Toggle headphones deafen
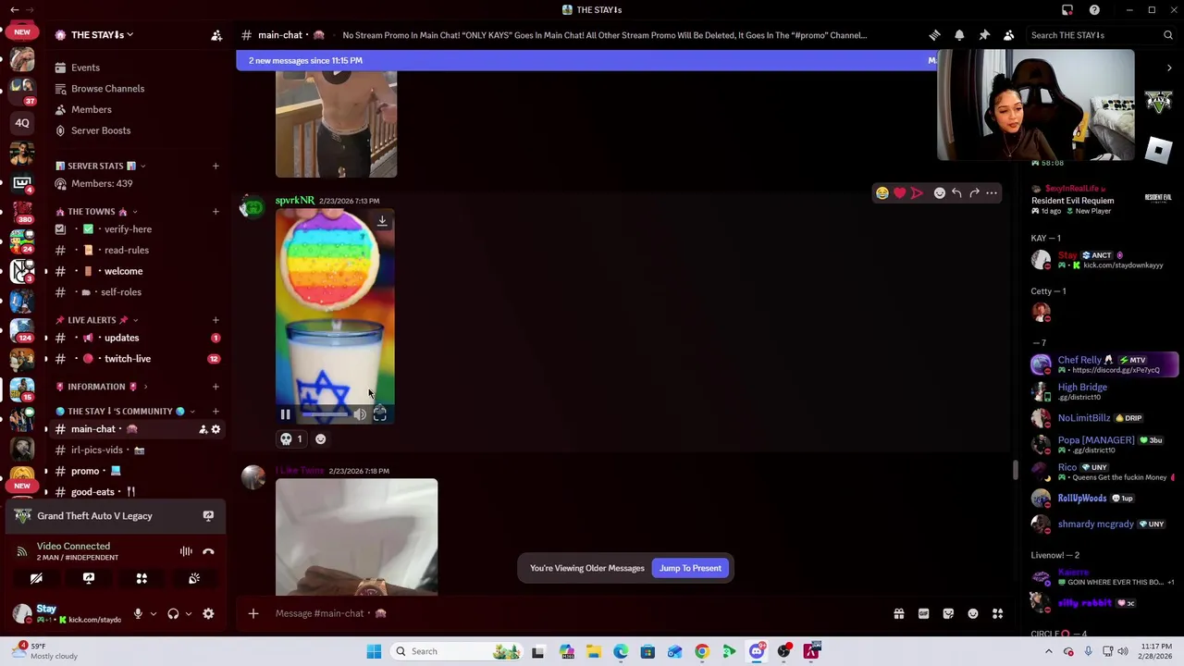 173,613
